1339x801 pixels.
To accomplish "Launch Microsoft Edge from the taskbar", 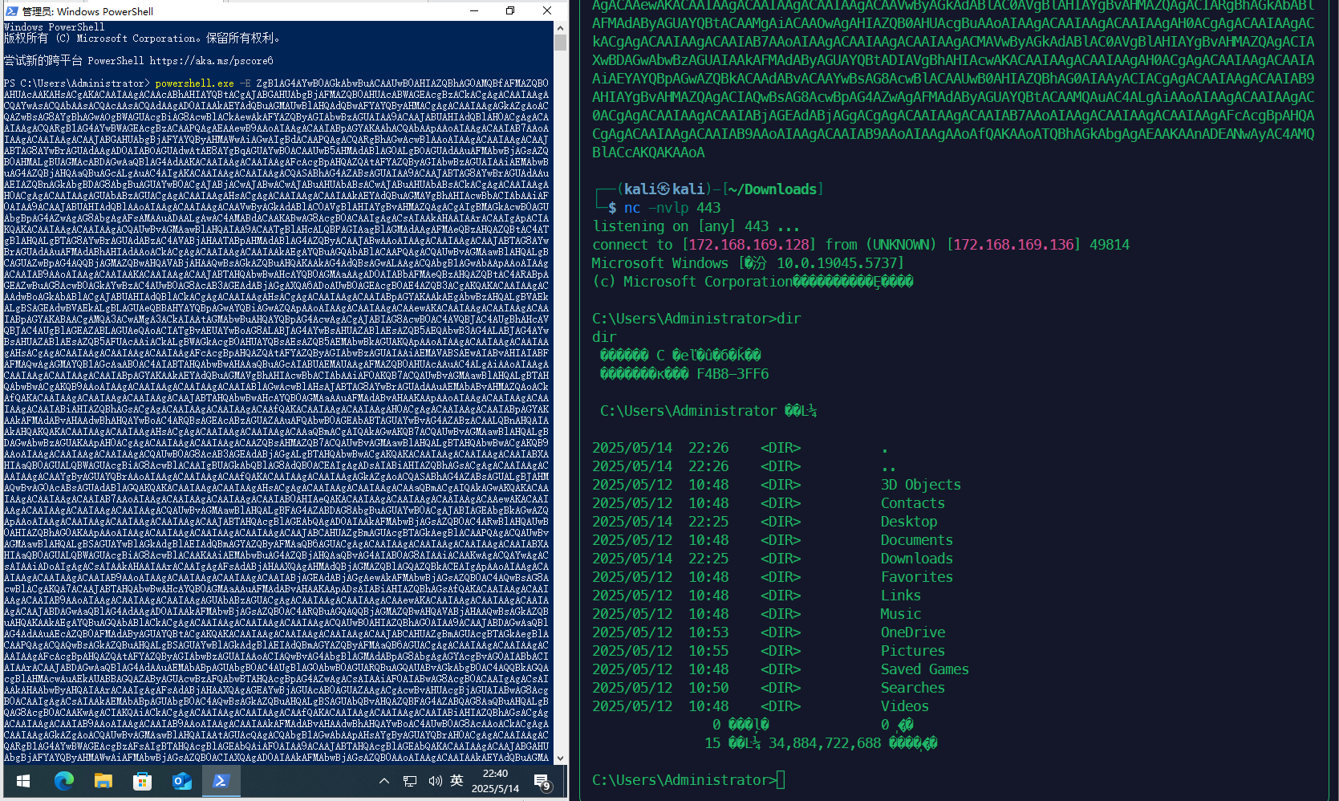I will click(63, 781).
